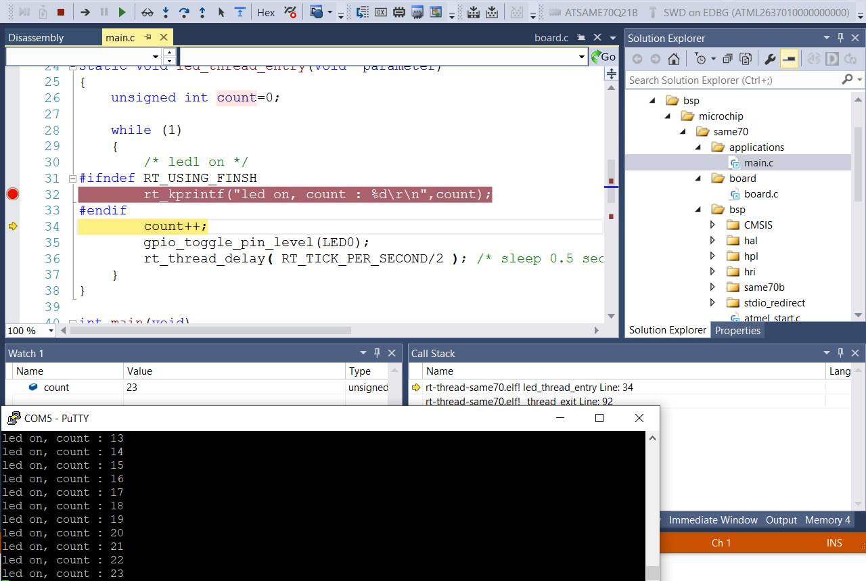Toggle the breakpoint on line 32
866x581 pixels.
pyautogui.click(x=12, y=195)
